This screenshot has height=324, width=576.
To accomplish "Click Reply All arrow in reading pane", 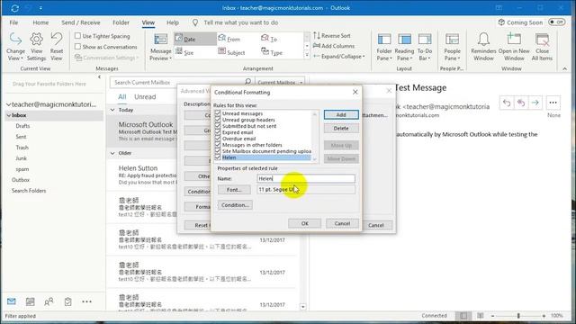I will click(x=521, y=103).
